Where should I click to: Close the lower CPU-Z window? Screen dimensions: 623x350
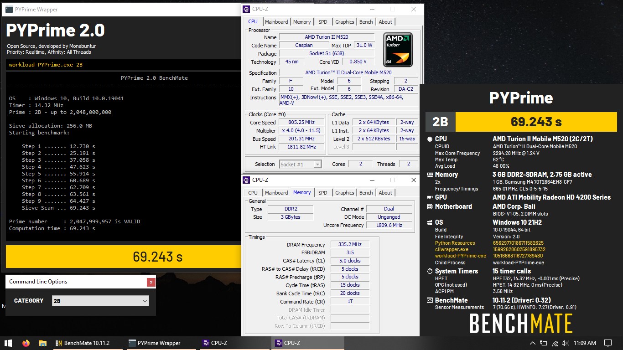coord(414,180)
